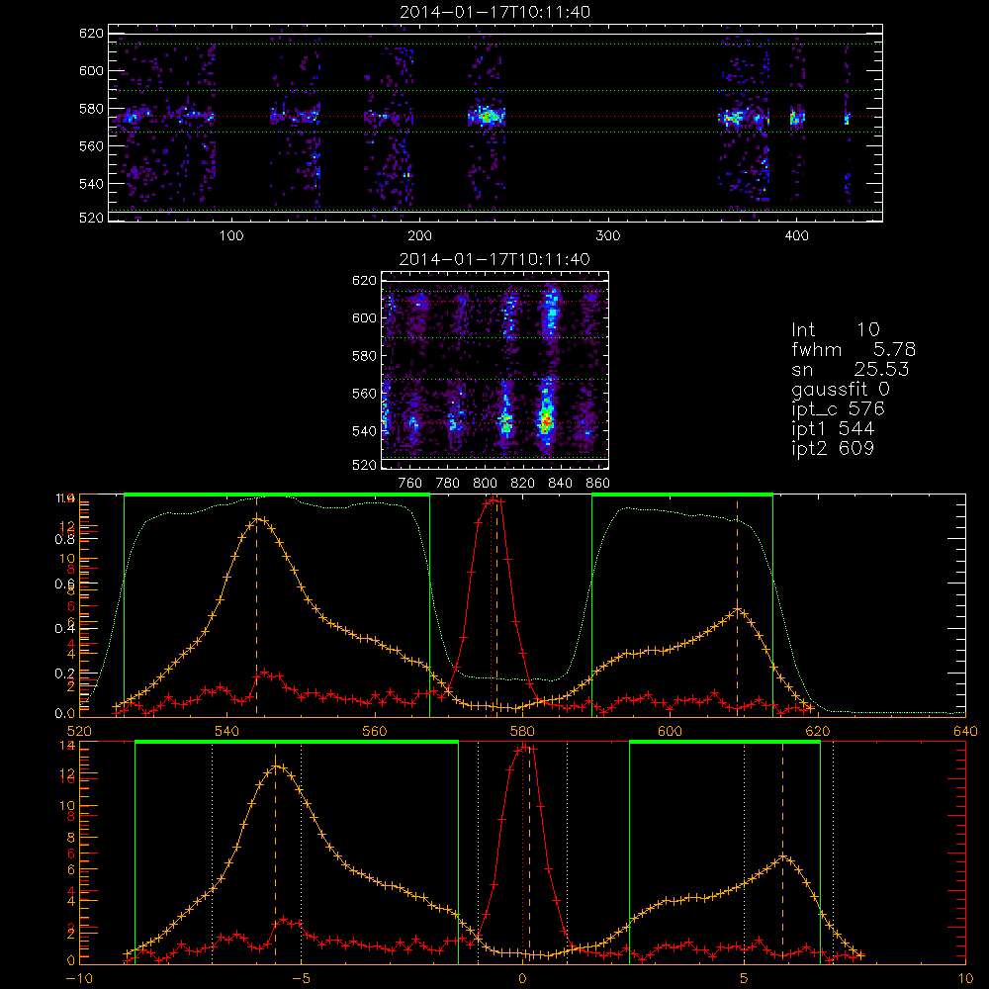Click x-axis label 600 of upper profile plot

[x=670, y=731]
